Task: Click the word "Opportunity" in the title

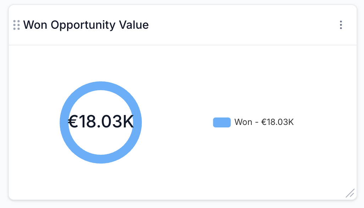Action: point(83,25)
